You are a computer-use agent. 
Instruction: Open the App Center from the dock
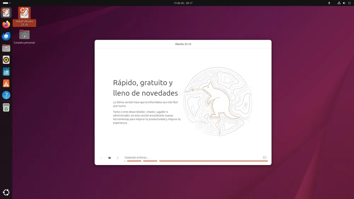6,84
